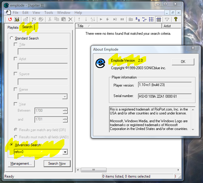Open the View menu

tap(36, 13)
